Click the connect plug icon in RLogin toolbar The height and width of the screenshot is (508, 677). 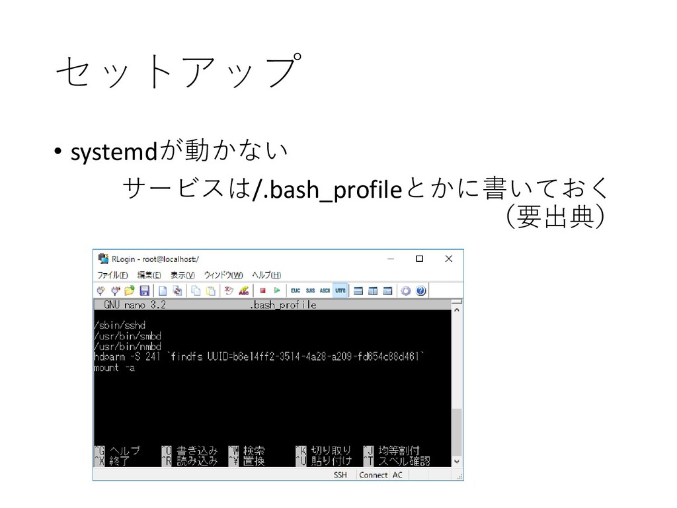[x=100, y=291]
